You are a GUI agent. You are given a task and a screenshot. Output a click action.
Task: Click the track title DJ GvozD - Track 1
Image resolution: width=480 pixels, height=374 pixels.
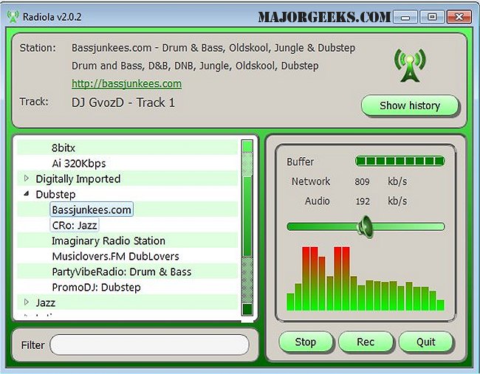point(123,103)
